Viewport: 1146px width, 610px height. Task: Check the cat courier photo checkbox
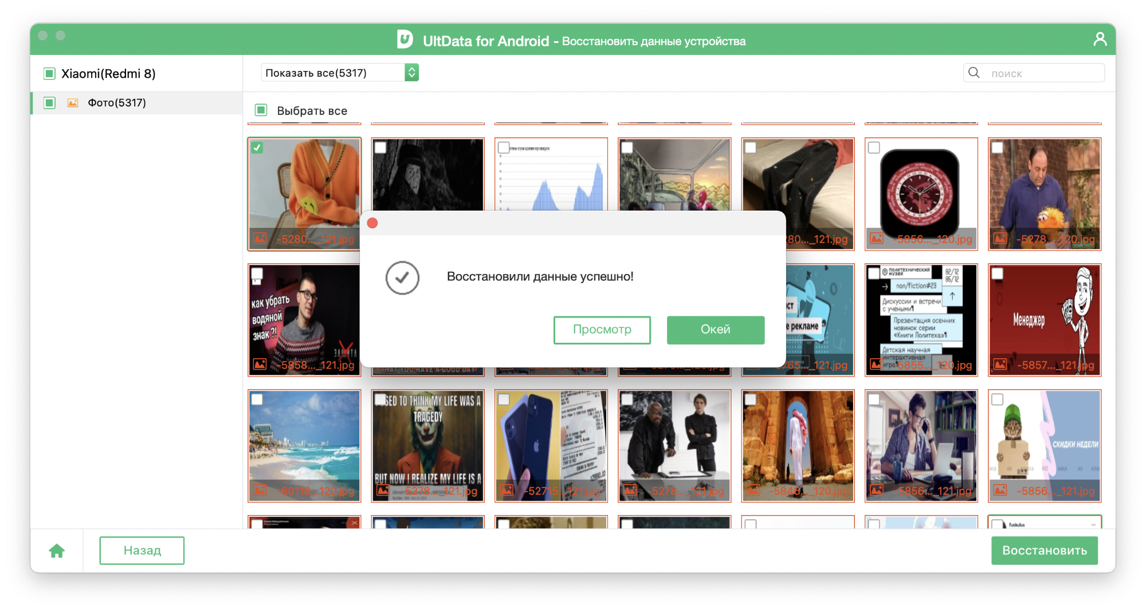(x=998, y=399)
